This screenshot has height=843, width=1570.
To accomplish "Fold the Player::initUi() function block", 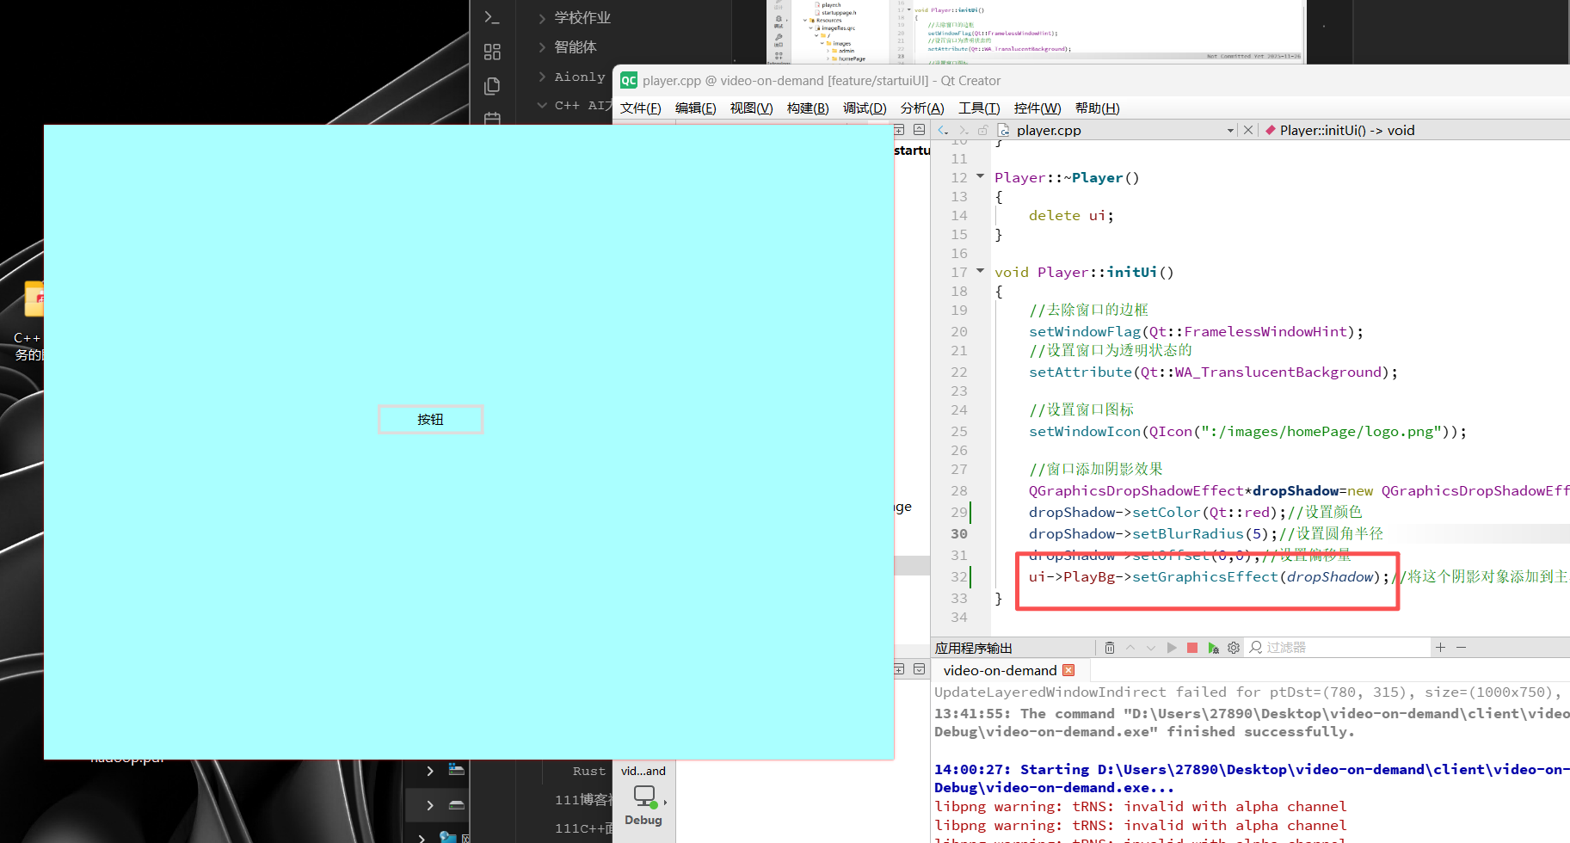I will pyautogui.click(x=980, y=271).
